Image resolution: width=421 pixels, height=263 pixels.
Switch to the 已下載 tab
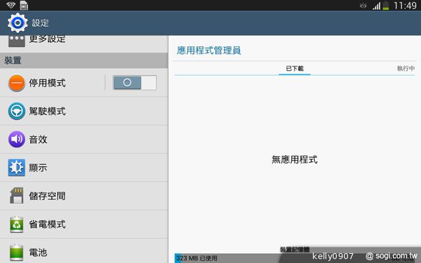(295, 68)
